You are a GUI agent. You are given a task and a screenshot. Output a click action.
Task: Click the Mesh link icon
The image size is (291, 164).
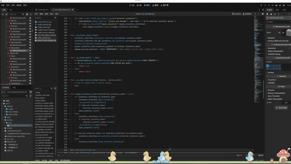[283, 33]
